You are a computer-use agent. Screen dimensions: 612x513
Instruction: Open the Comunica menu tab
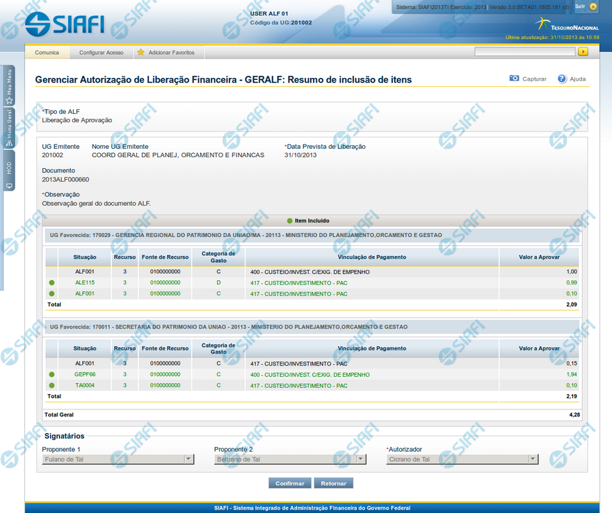click(47, 52)
